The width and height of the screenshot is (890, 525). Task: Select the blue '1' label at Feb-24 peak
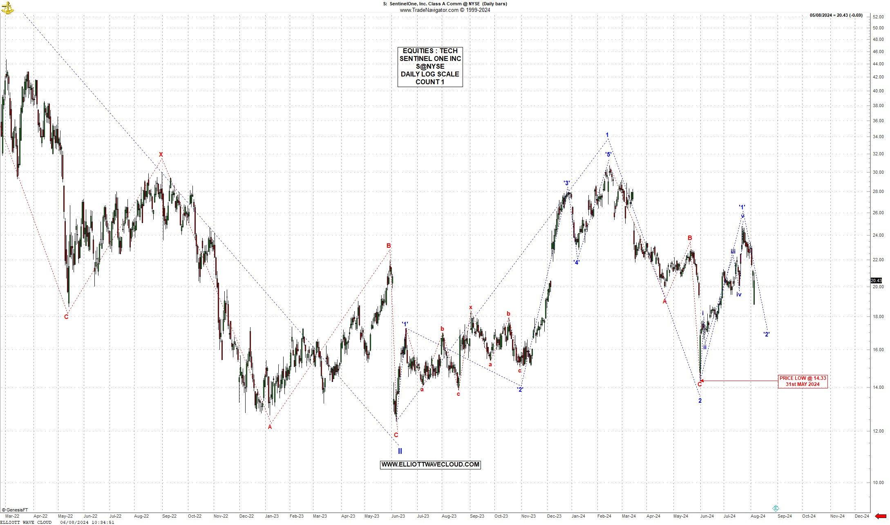pos(607,135)
